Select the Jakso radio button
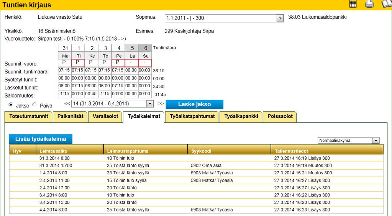This screenshot has width=392, height=216. pyautogui.click(x=10, y=105)
